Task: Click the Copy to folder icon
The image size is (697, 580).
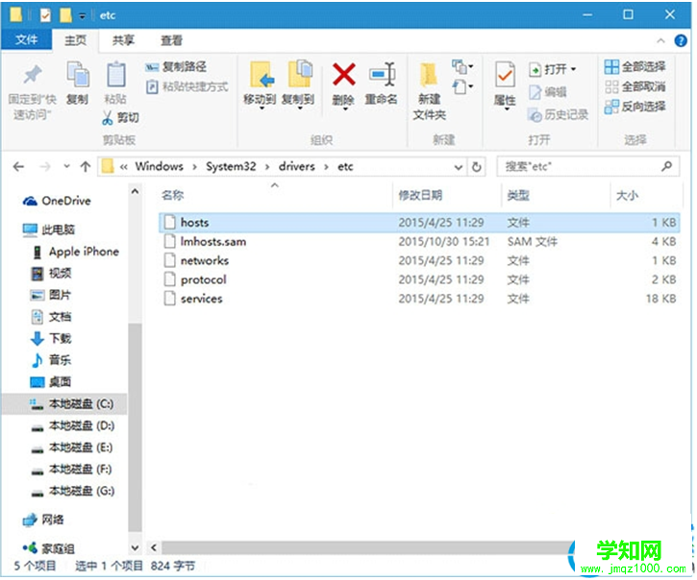Action: [299, 74]
